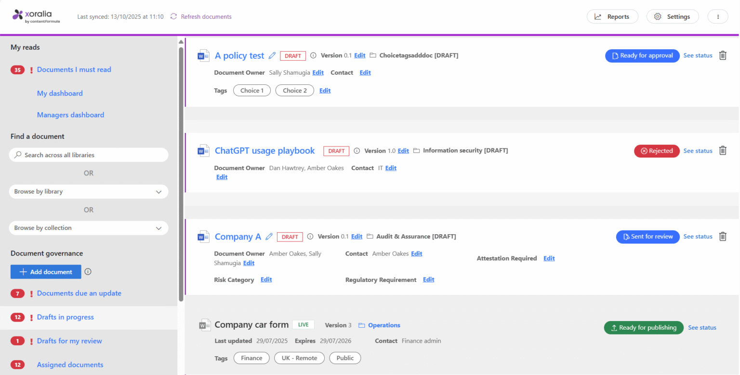The width and height of the screenshot is (740, 375).
Task: Open version info icon for Company A
Action: pos(310,237)
